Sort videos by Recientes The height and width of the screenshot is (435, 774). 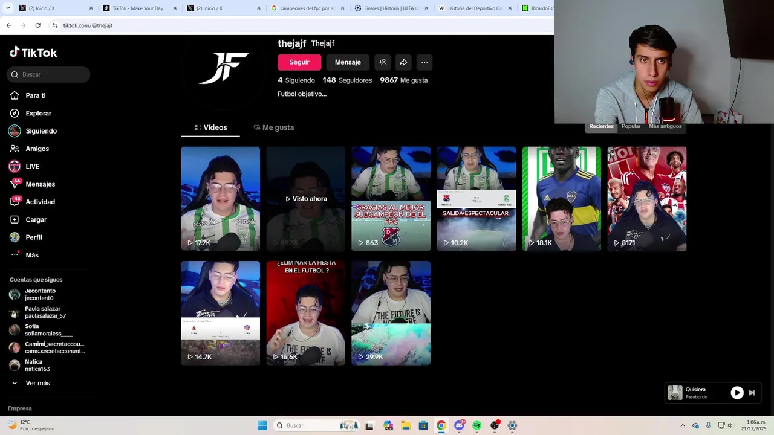[601, 126]
